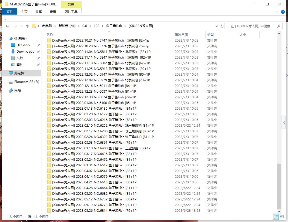Viewport: 288px width, 222px height.
Task: Switch to the 共享 ribbon tab
Action: click(x=39, y=12)
